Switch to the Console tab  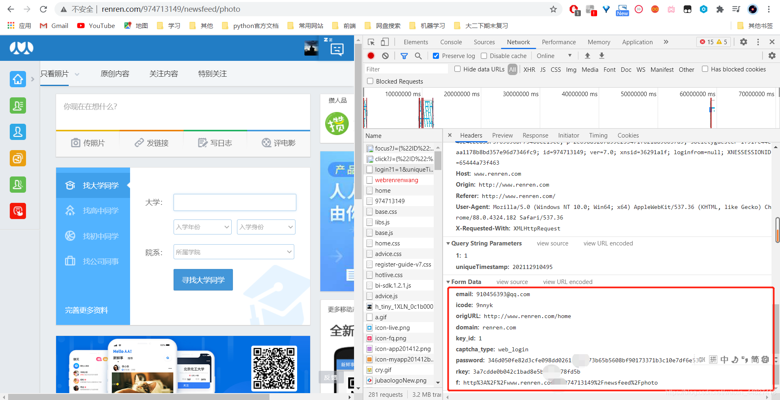451,42
